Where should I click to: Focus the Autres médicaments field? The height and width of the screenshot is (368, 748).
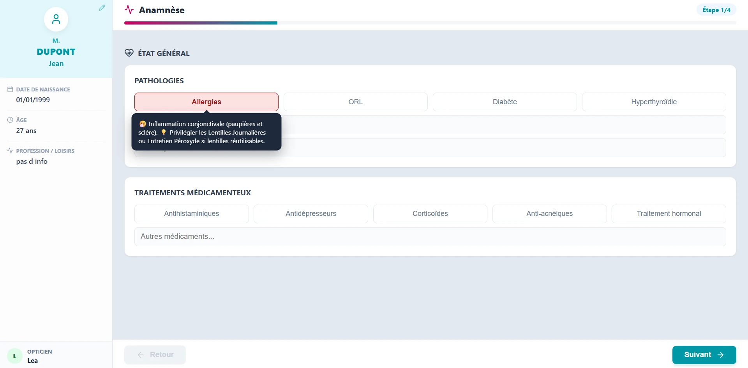point(430,237)
